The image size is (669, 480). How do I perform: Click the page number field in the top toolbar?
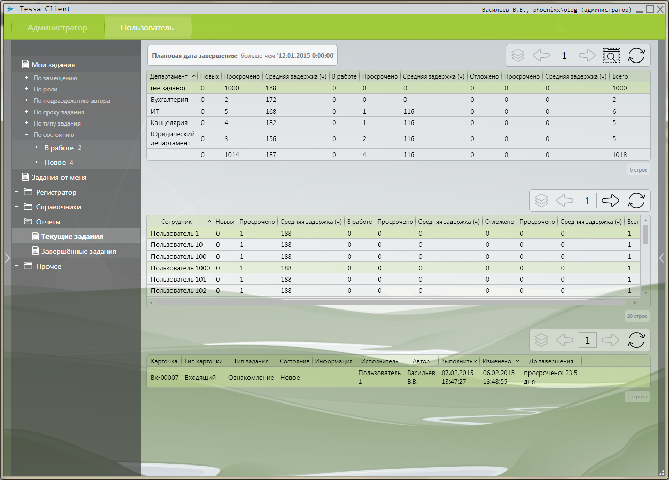[x=564, y=55]
